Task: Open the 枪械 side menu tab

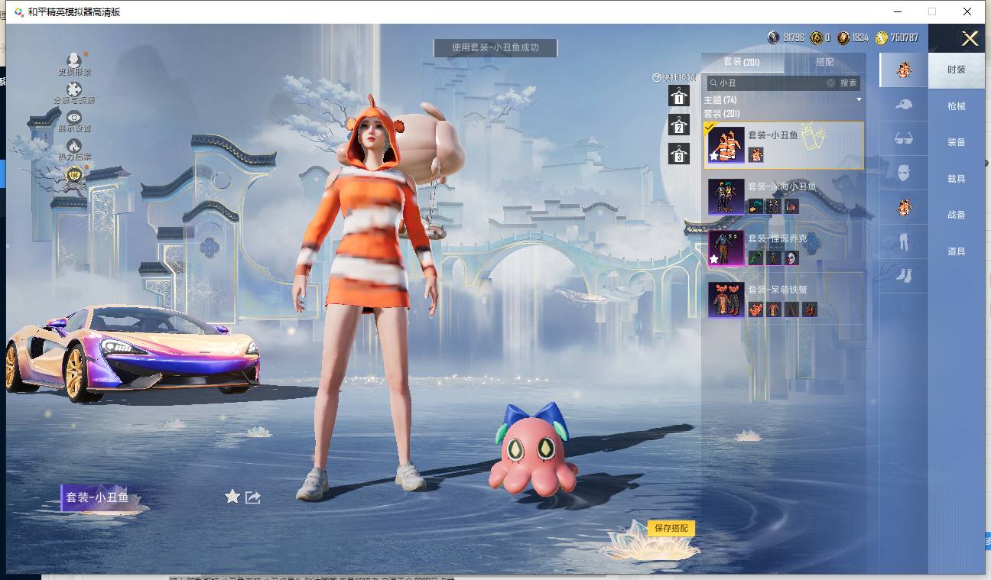Action: pyautogui.click(x=956, y=106)
